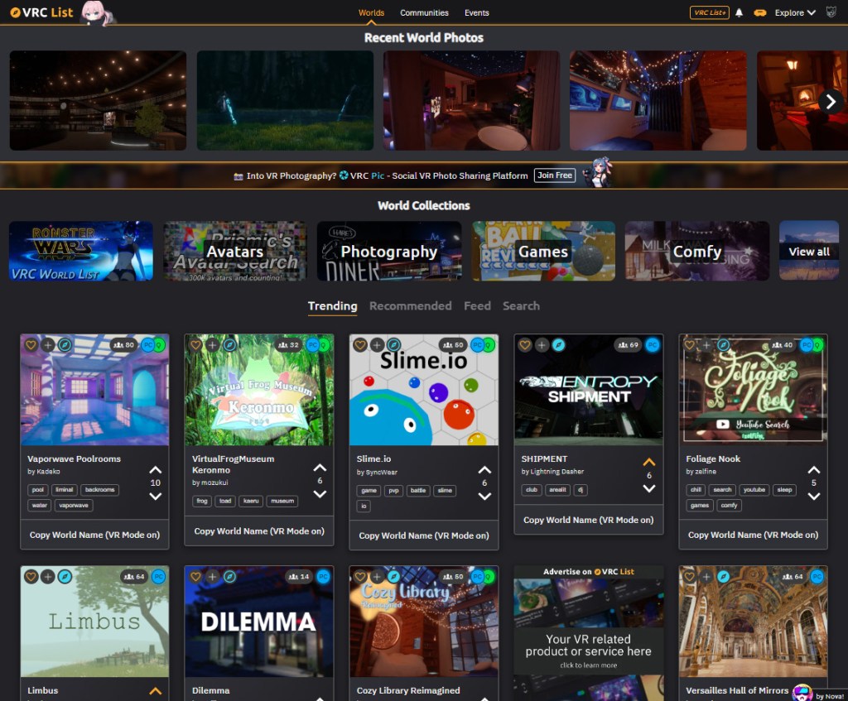The height and width of the screenshot is (701, 848).
Task: Click the Join Free button
Action: point(555,175)
